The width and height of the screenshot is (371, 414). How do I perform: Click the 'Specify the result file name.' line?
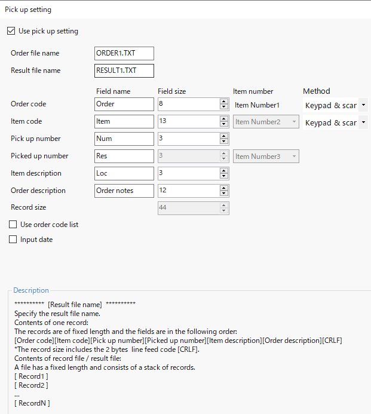(57, 314)
